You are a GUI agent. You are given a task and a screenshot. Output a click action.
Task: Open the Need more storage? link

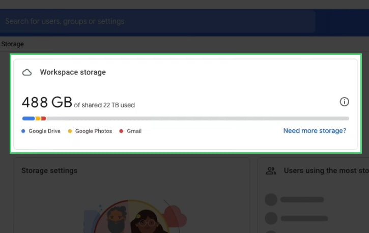[315, 131]
